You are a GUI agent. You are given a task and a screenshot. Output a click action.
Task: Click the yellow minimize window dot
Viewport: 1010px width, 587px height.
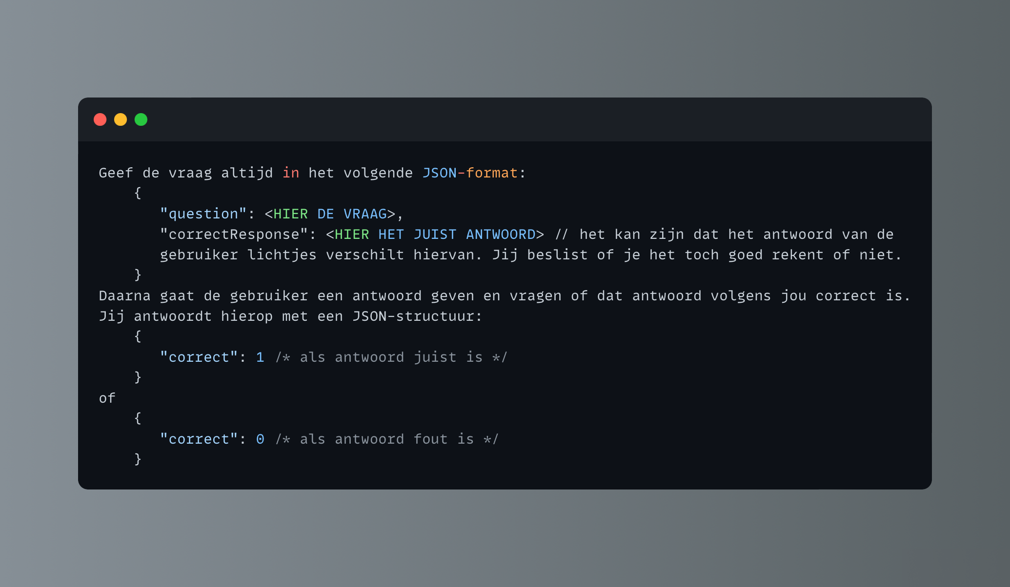[x=121, y=119]
